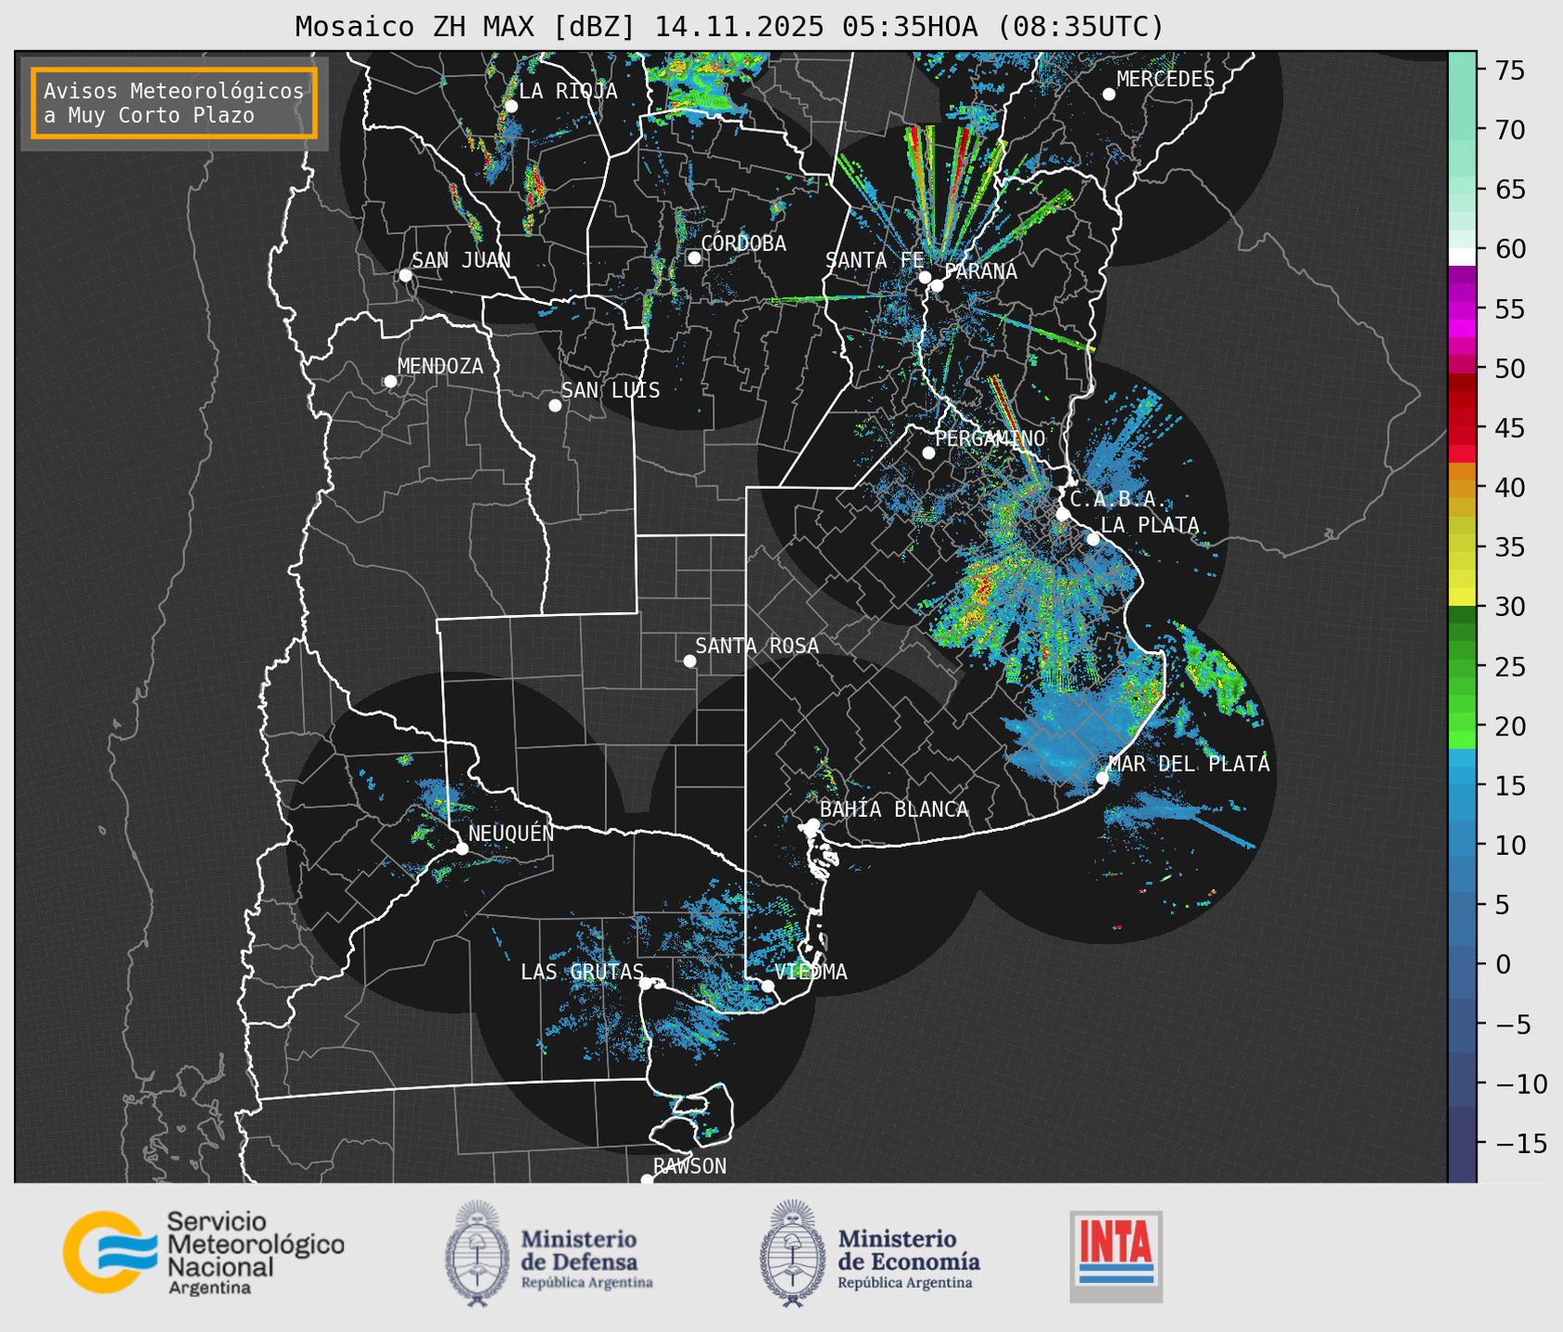Image resolution: width=1563 pixels, height=1332 pixels.
Task: Click the Córdoba city marker dot
Action: [694, 258]
